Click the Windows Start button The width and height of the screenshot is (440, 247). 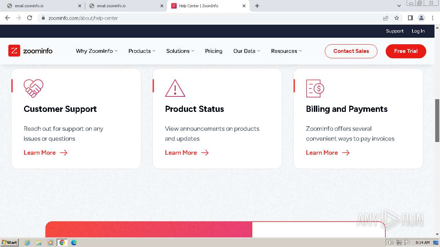pyautogui.click(x=9, y=243)
